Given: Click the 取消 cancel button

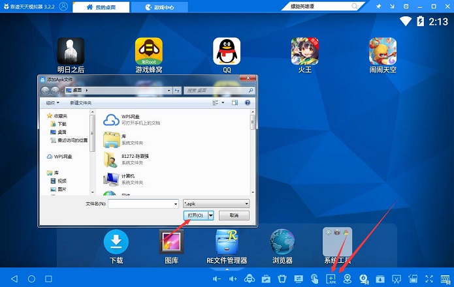Looking at the screenshot, I should coord(234,215).
